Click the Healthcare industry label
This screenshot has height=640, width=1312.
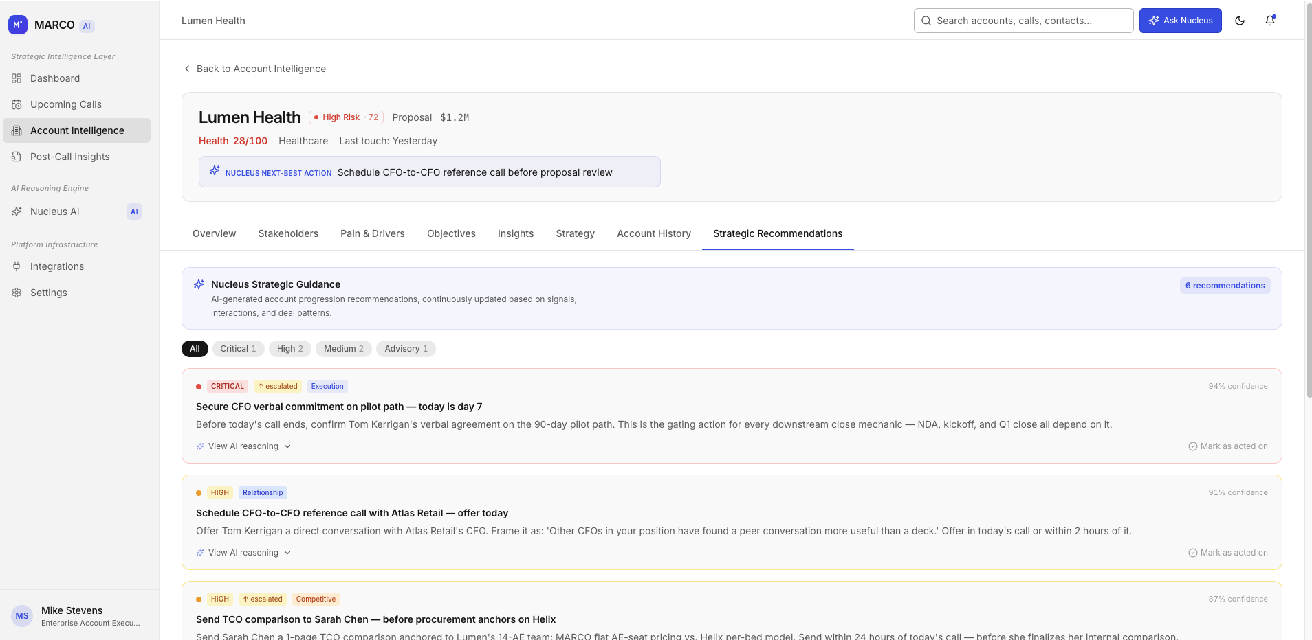click(x=303, y=141)
